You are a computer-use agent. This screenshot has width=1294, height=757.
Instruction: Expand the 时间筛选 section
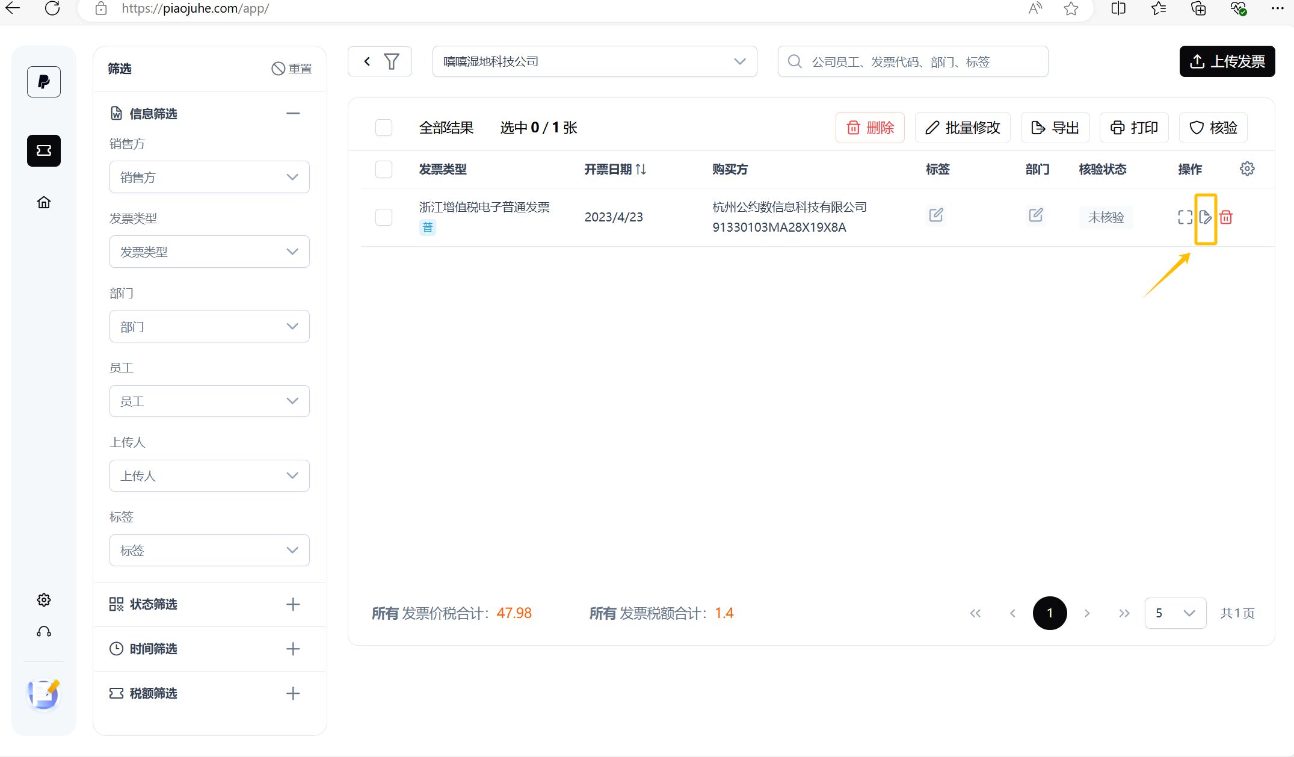(x=293, y=649)
